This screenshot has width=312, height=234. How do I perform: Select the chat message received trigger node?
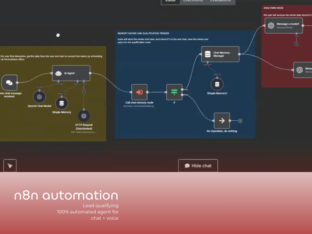(x=9, y=83)
